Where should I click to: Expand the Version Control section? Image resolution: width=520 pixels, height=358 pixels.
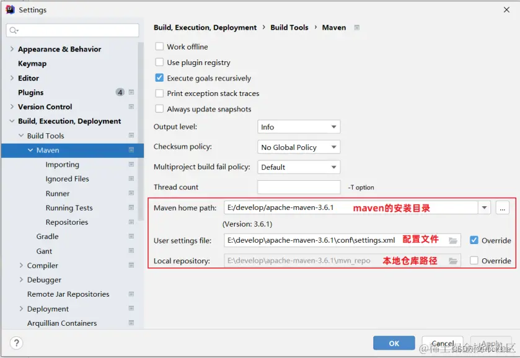click(x=12, y=107)
